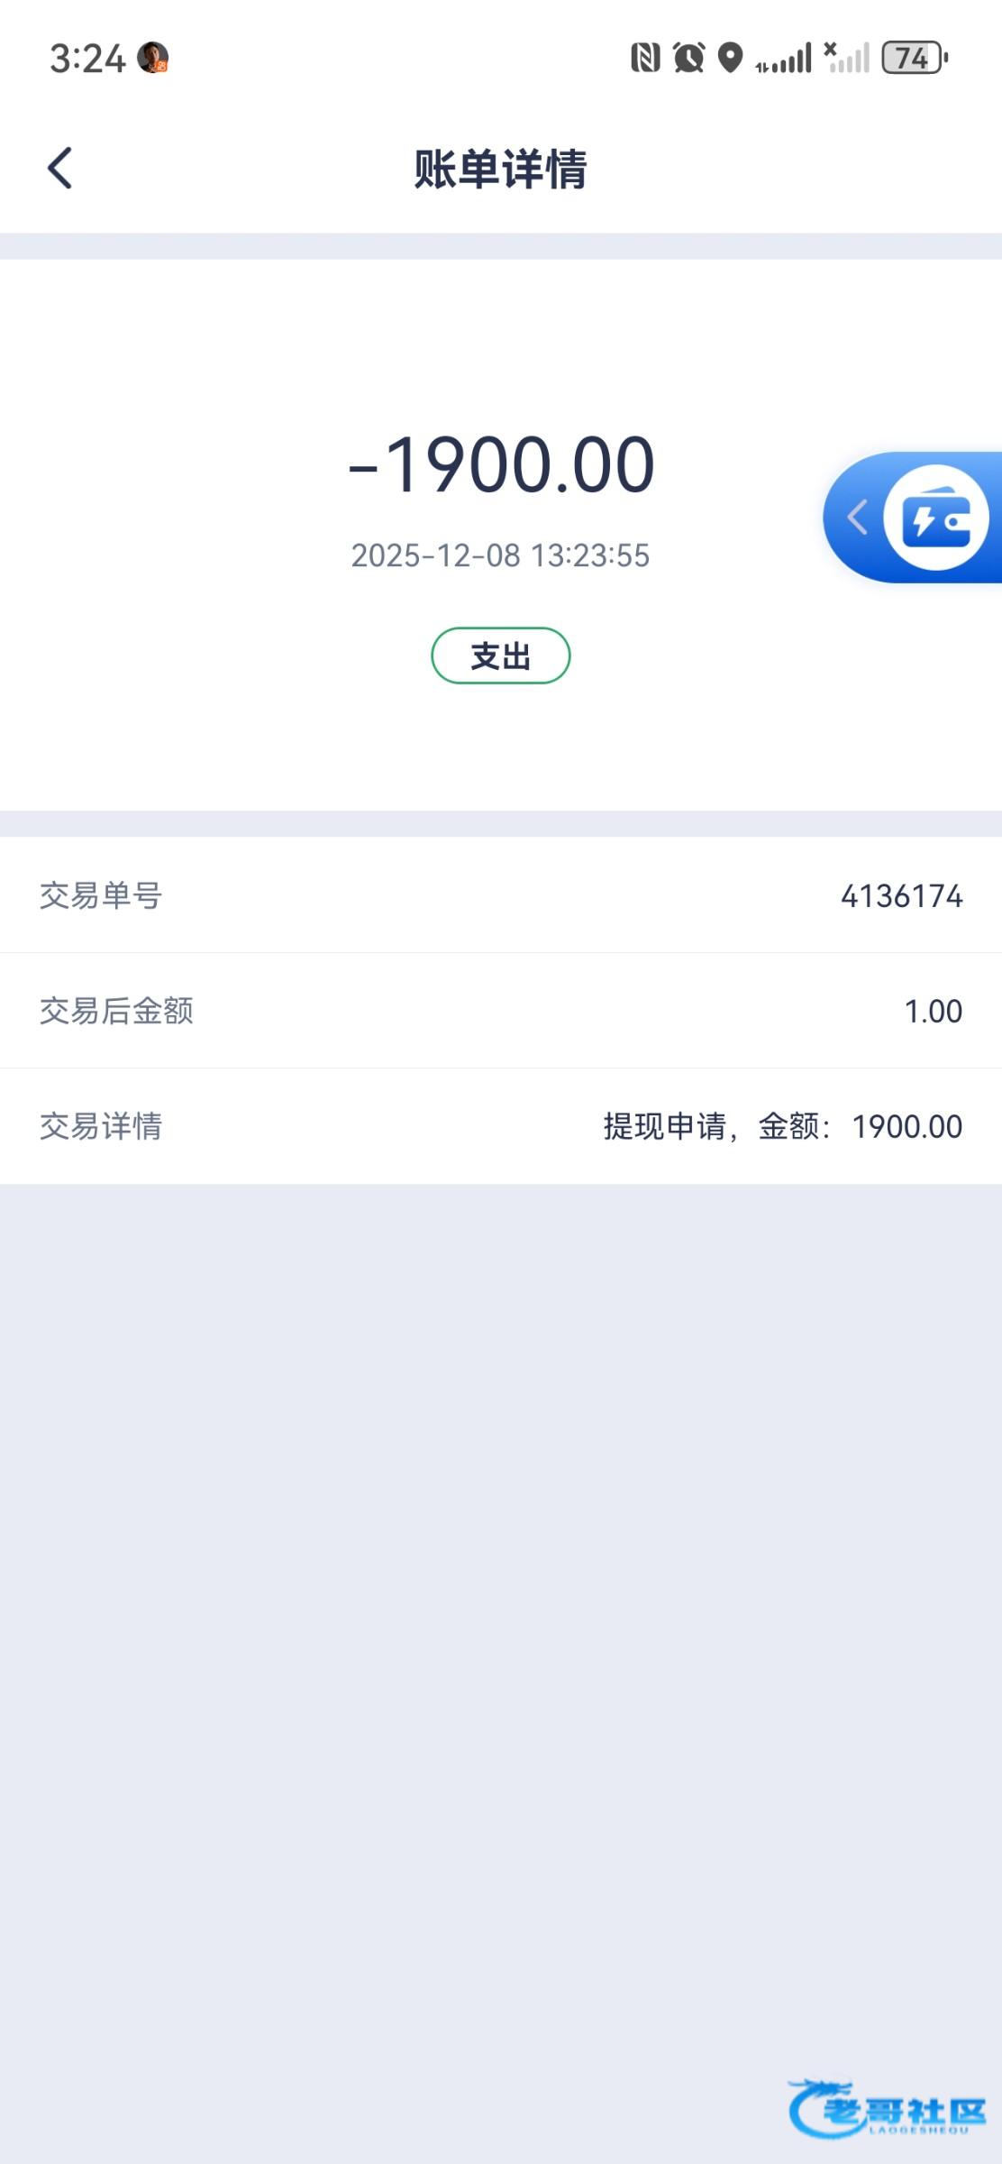Tap transaction number 4136174
The image size is (1002, 2164).
click(901, 896)
